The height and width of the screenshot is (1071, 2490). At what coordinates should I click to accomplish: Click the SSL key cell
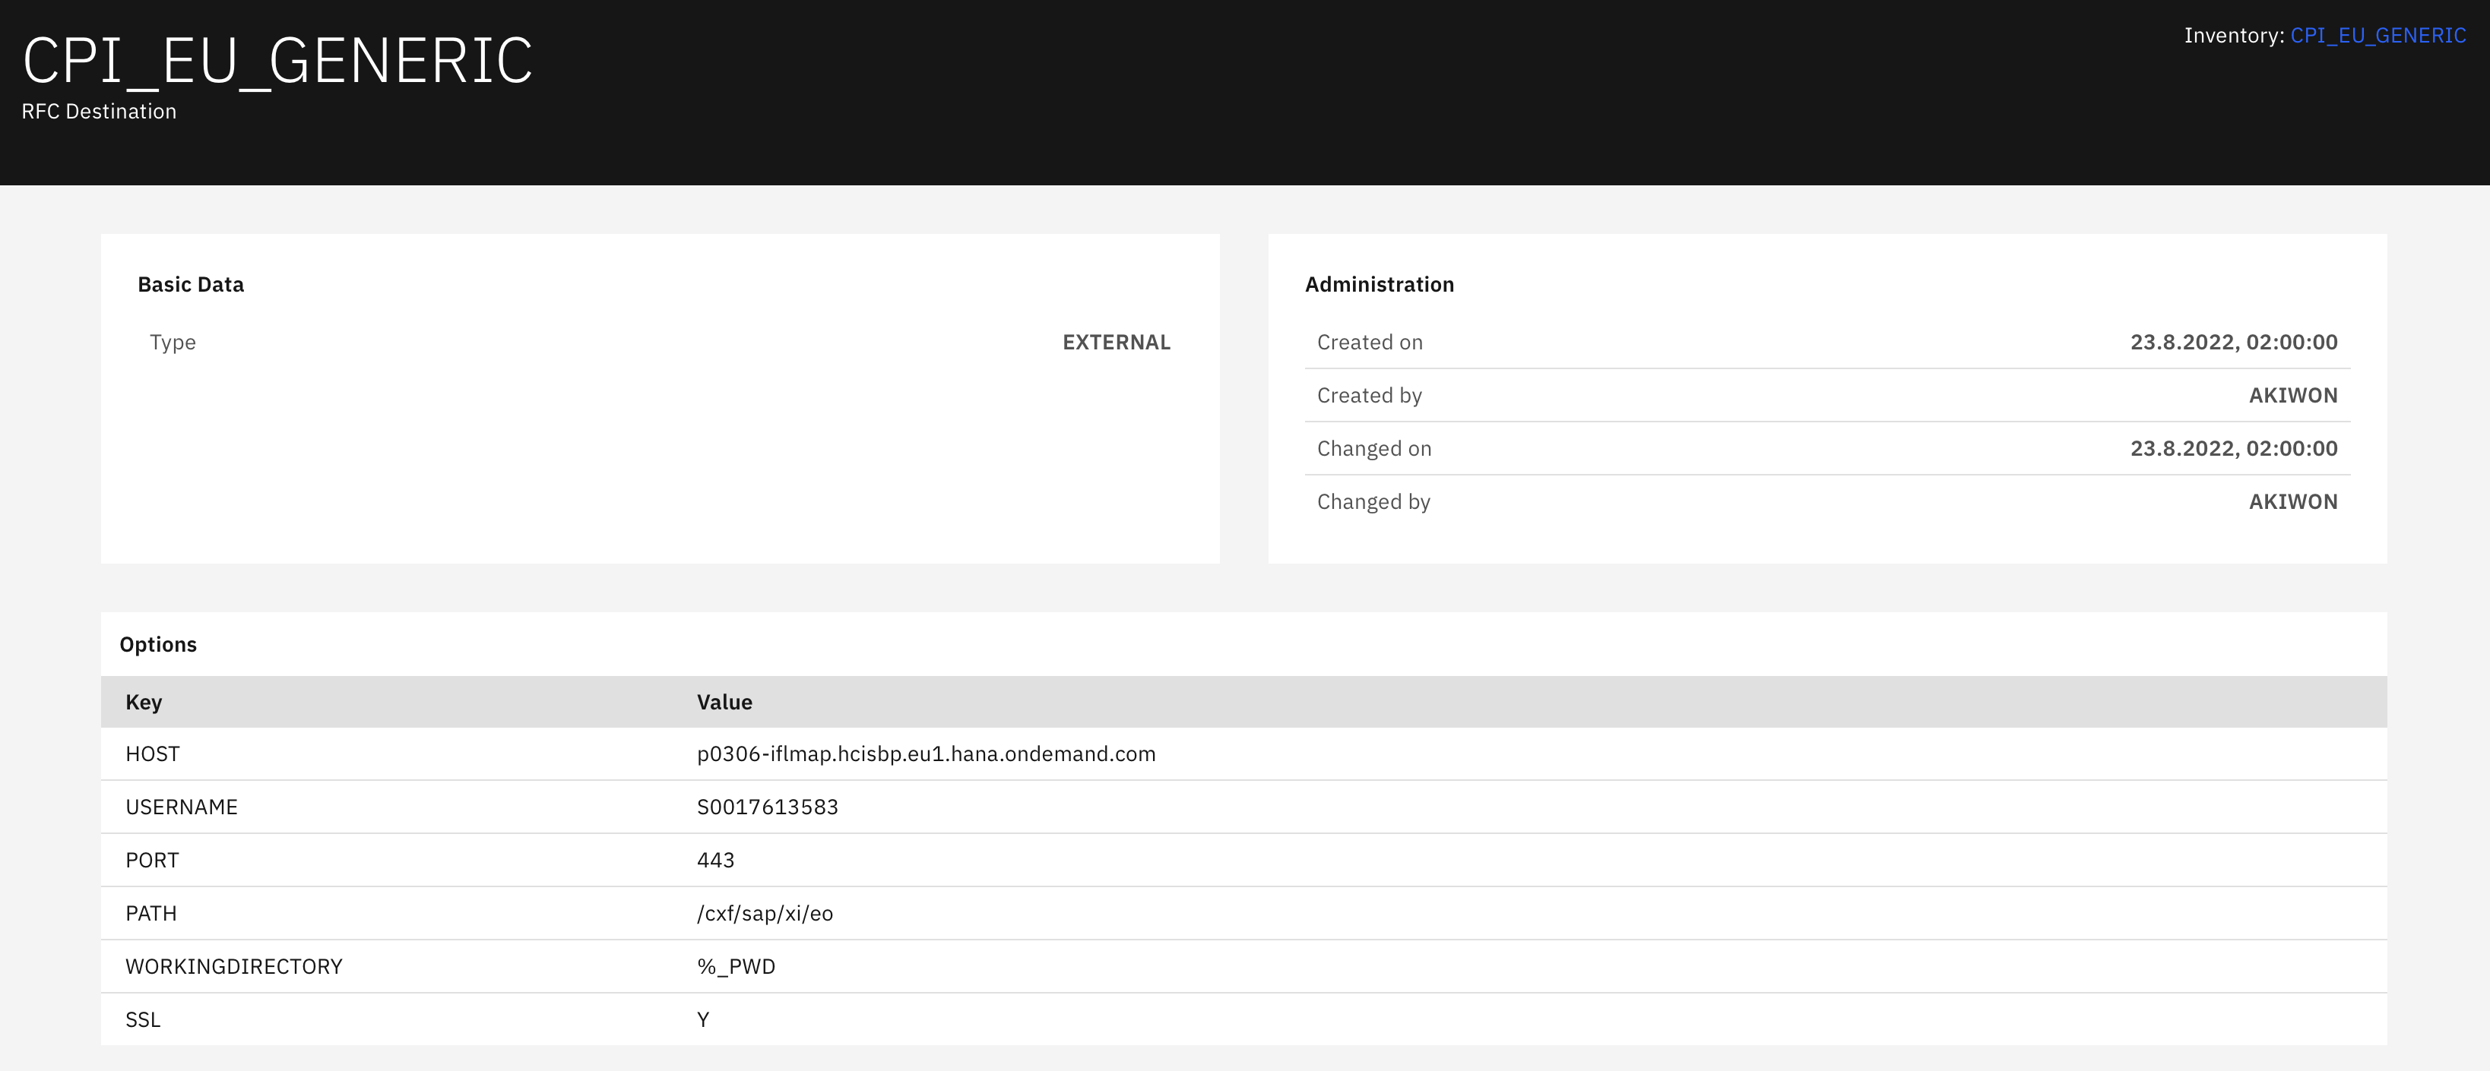click(x=142, y=1019)
